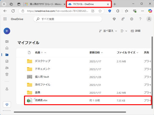Go back using the browser back arrow
This screenshot has width=154, height=115.
[x=5, y=11]
